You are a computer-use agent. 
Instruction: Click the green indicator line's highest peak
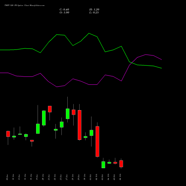tap(89, 33)
